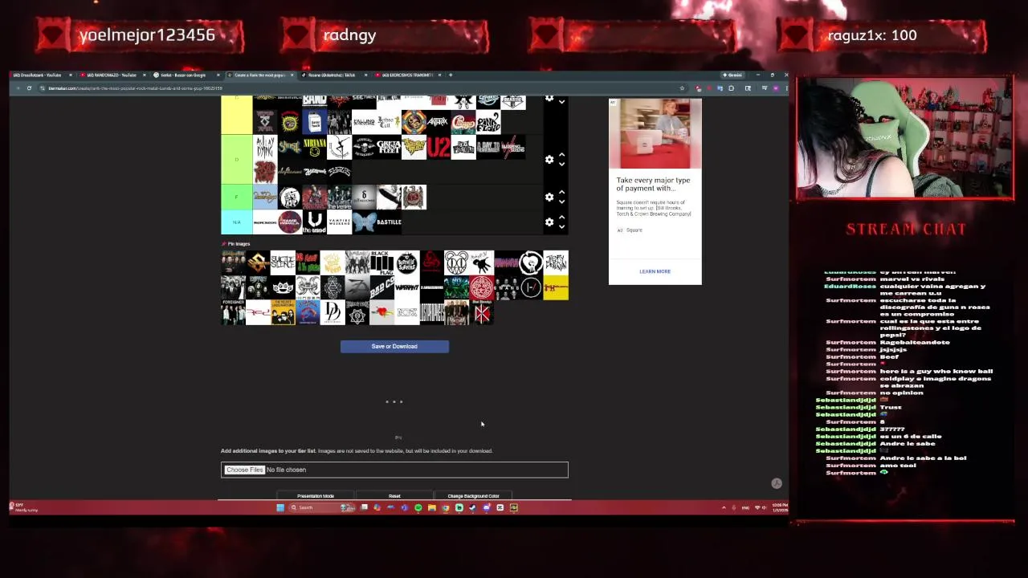
Task: Select the Anthrax logo
Action: coord(439,122)
